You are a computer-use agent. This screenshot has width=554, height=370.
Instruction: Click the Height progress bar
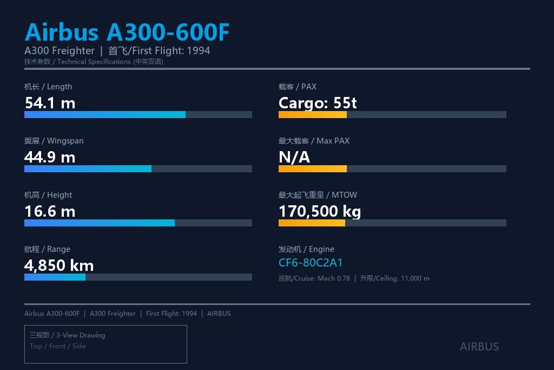point(138,223)
